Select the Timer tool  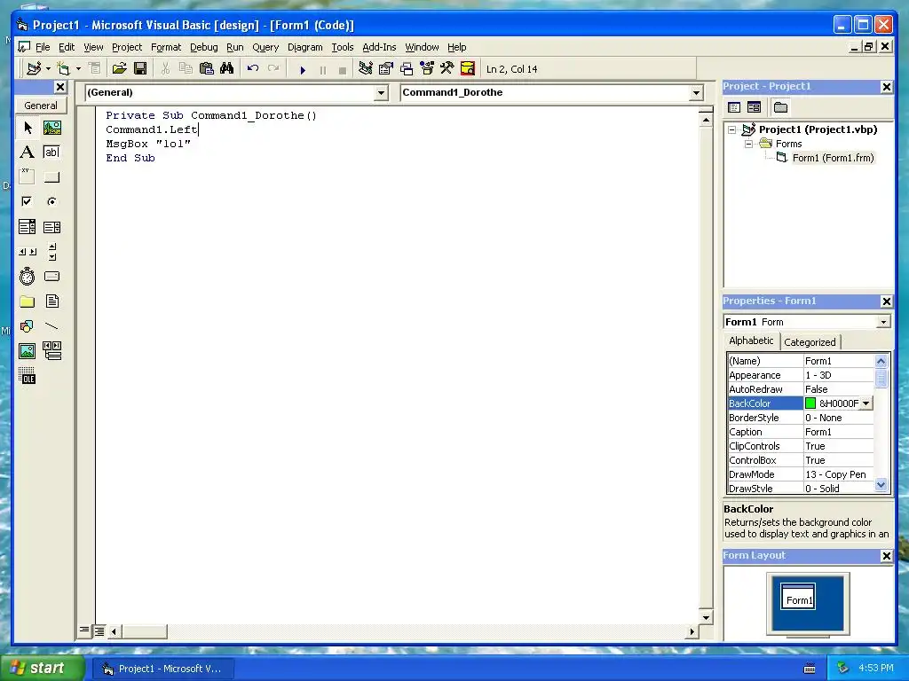pyautogui.click(x=28, y=277)
